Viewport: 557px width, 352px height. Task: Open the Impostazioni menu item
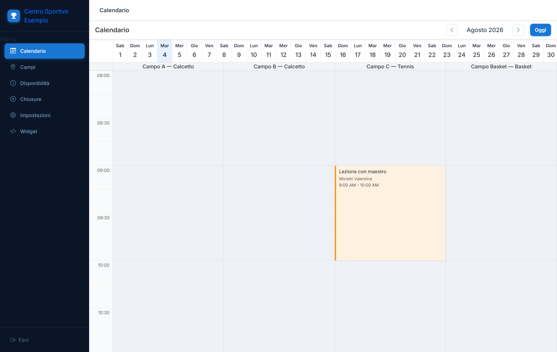click(x=44, y=115)
